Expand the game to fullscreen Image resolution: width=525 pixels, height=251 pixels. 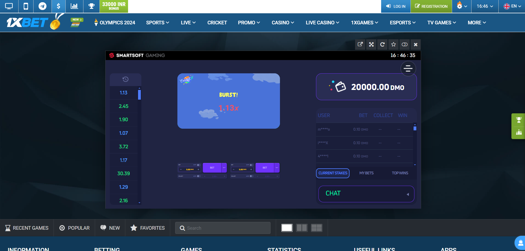click(x=371, y=45)
